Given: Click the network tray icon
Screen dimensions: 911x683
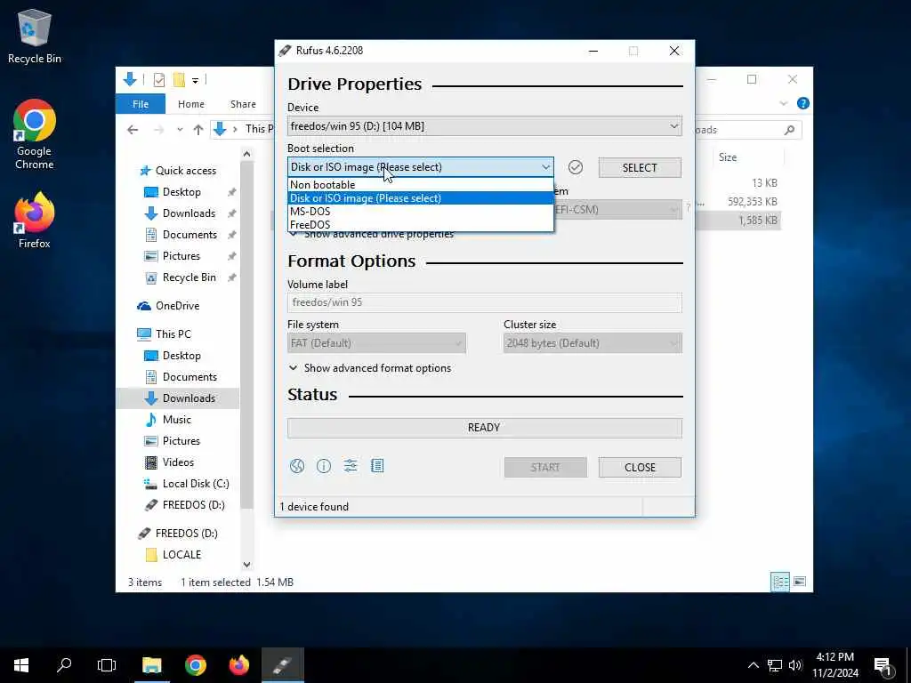Looking at the screenshot, I should [775, 665].
